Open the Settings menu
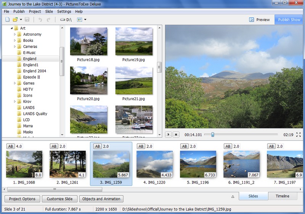 pyautogui.click(x=64, y=11)
